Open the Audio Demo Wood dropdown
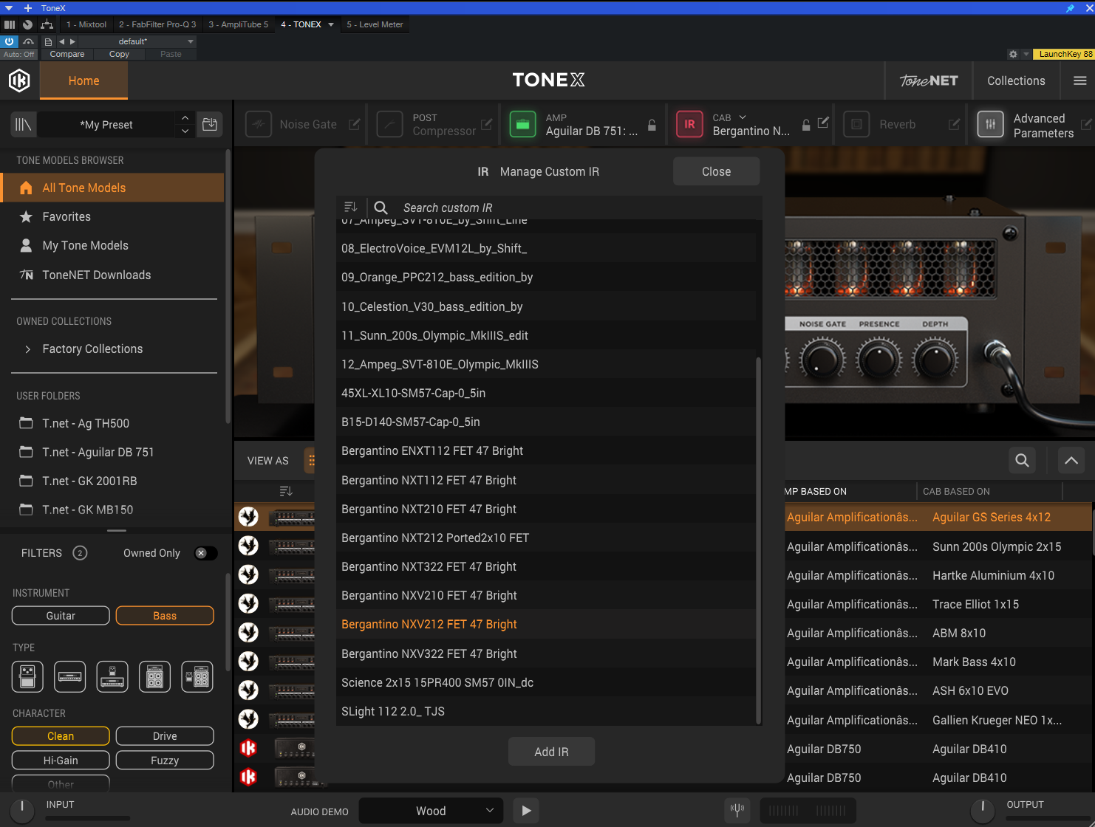Image resolution: width=1095 pixels, height=827 pixels. pyautogui.click(x=431, y=811)
